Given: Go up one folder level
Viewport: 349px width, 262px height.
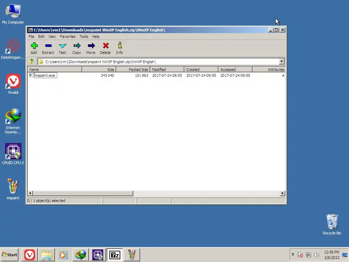Looking at the screenshot, I should 31,61.
